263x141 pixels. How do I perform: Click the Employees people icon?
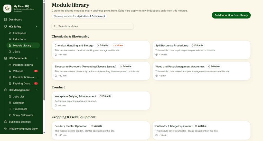click(10, 33)
